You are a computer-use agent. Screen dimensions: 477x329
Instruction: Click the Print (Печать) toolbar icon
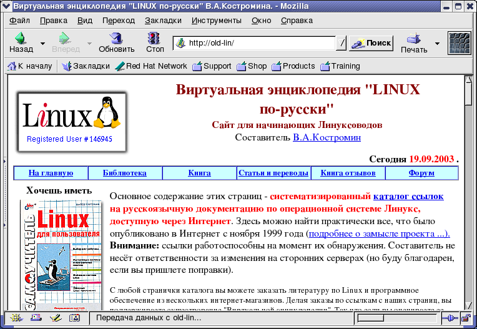[414, 42]
